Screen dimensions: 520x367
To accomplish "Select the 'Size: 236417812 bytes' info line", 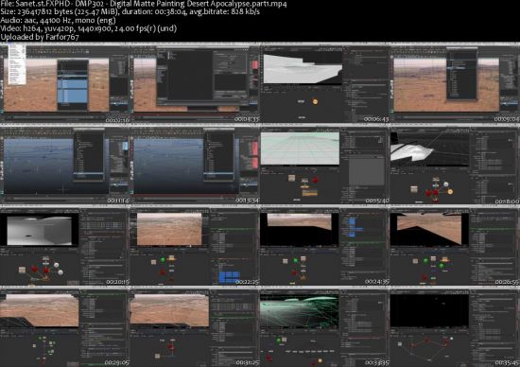I will pos(130,12).
